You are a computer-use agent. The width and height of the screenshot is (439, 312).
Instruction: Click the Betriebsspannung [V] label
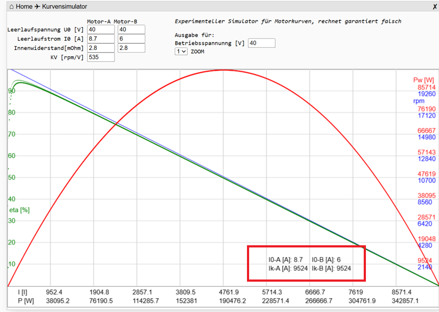pyautogui.click(x=209, y=43)
